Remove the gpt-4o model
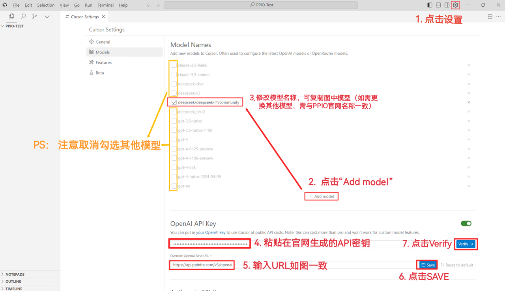The height and width of the screenshot is (291, 505). pos(469,186)
